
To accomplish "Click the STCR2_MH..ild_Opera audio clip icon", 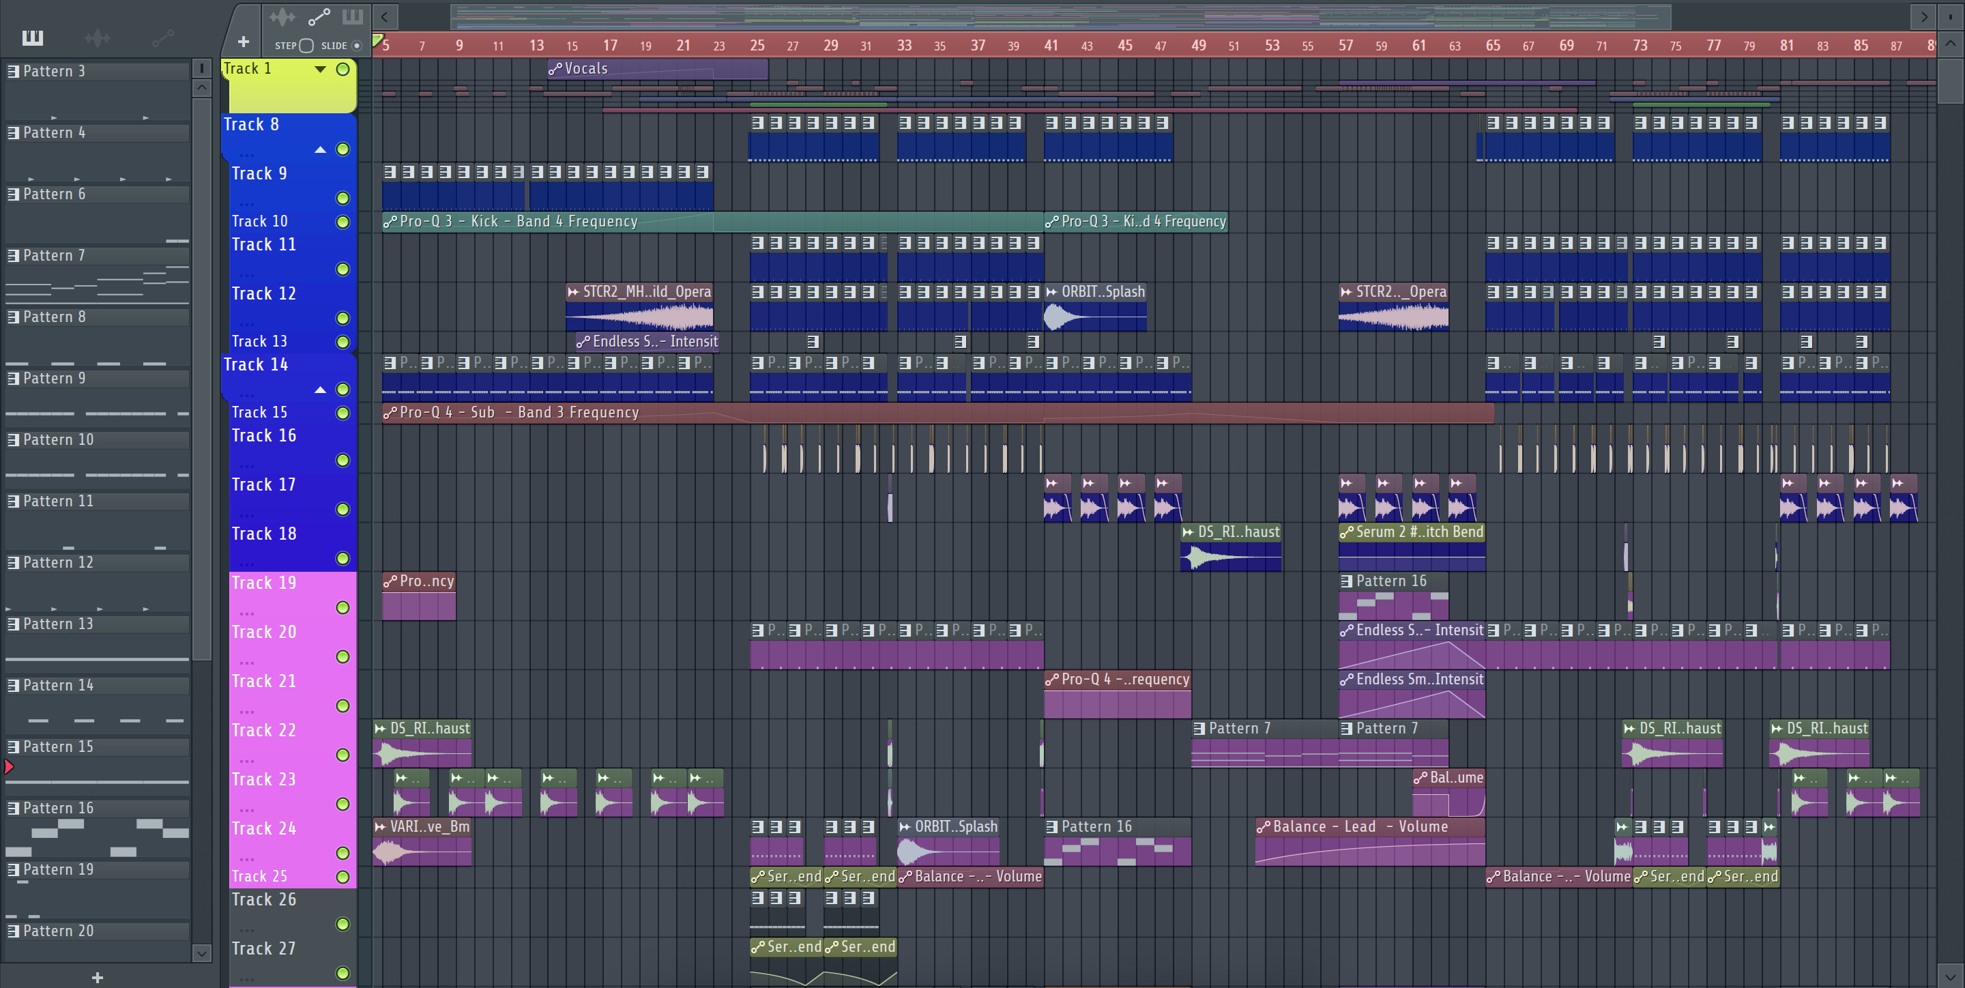I will click(573, 291).
